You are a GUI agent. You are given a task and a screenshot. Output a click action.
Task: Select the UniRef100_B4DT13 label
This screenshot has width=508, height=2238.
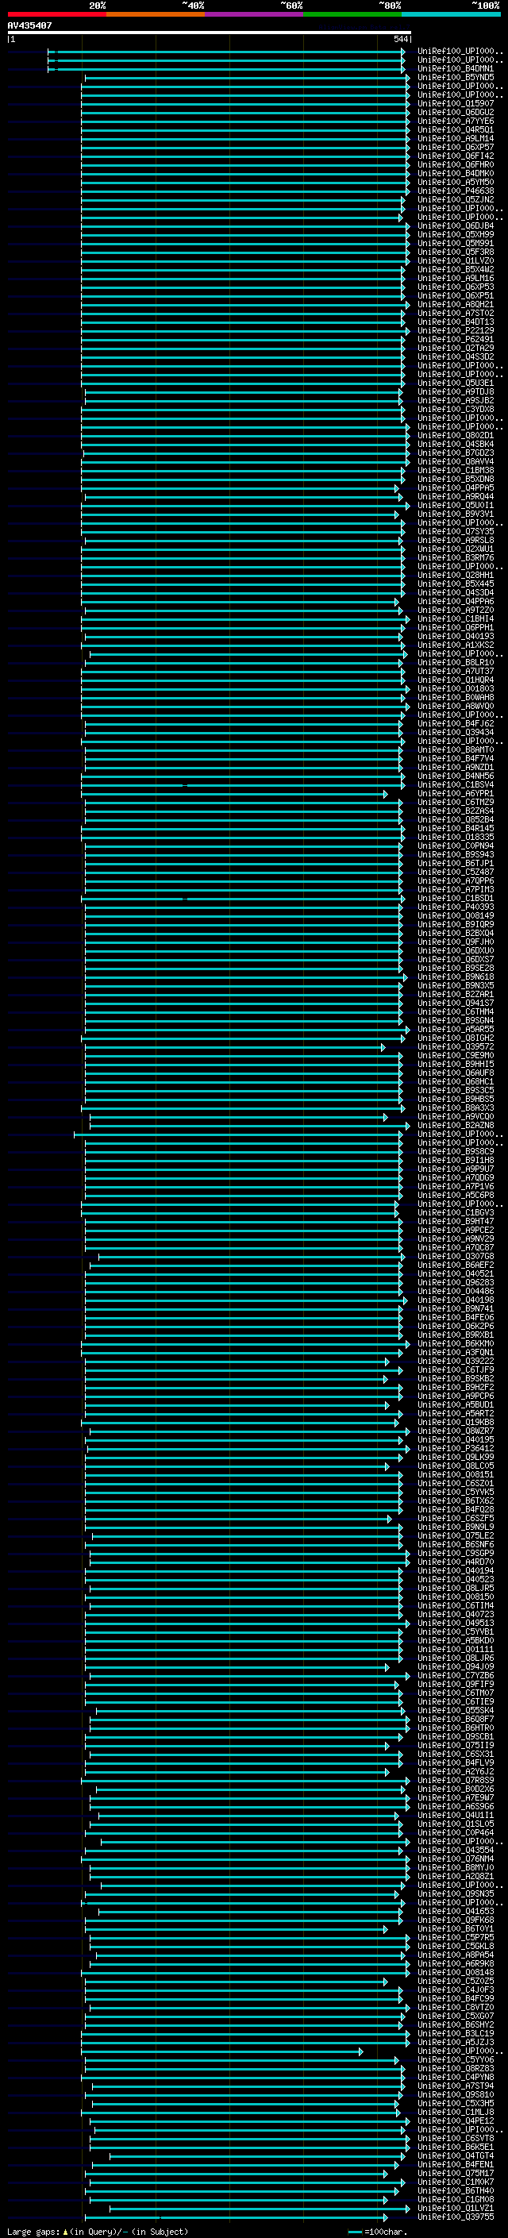point(455,322)
